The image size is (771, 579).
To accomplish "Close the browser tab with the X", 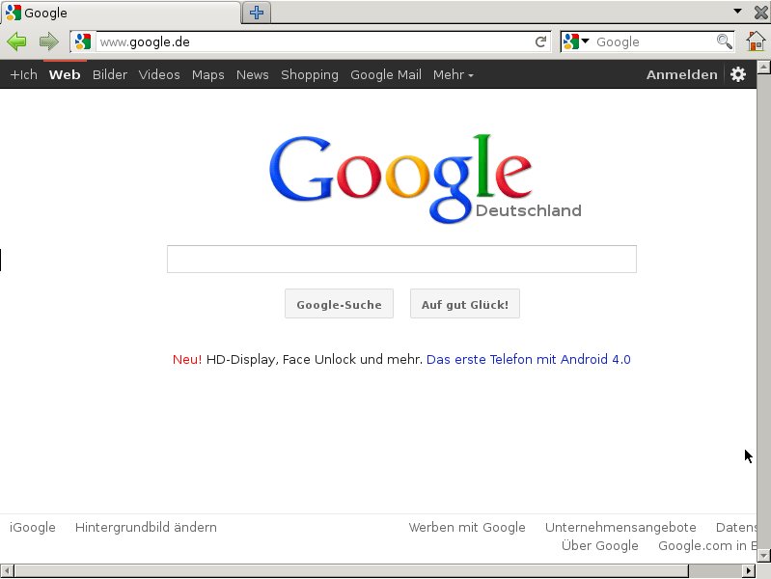I will (x=760, y=13).
